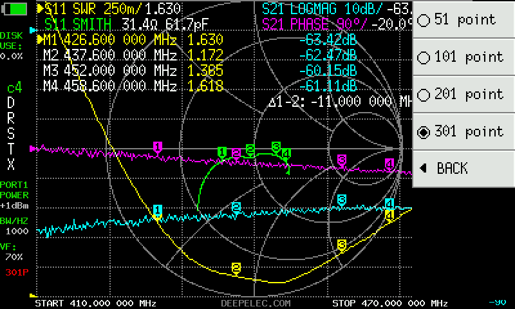515x309 pixels.
Task: Select the S21 LOGMAG trace label
Action: [x=336, y=9]
